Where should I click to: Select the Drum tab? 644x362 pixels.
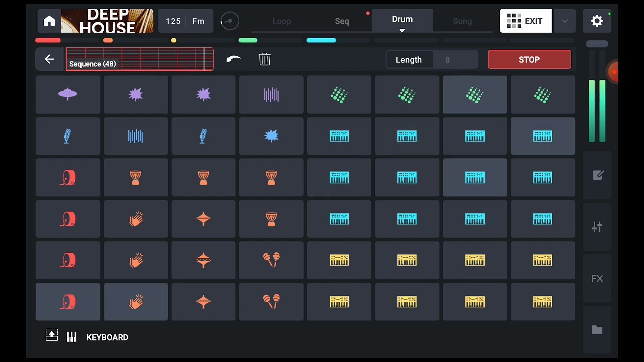(x=402, y=20)
